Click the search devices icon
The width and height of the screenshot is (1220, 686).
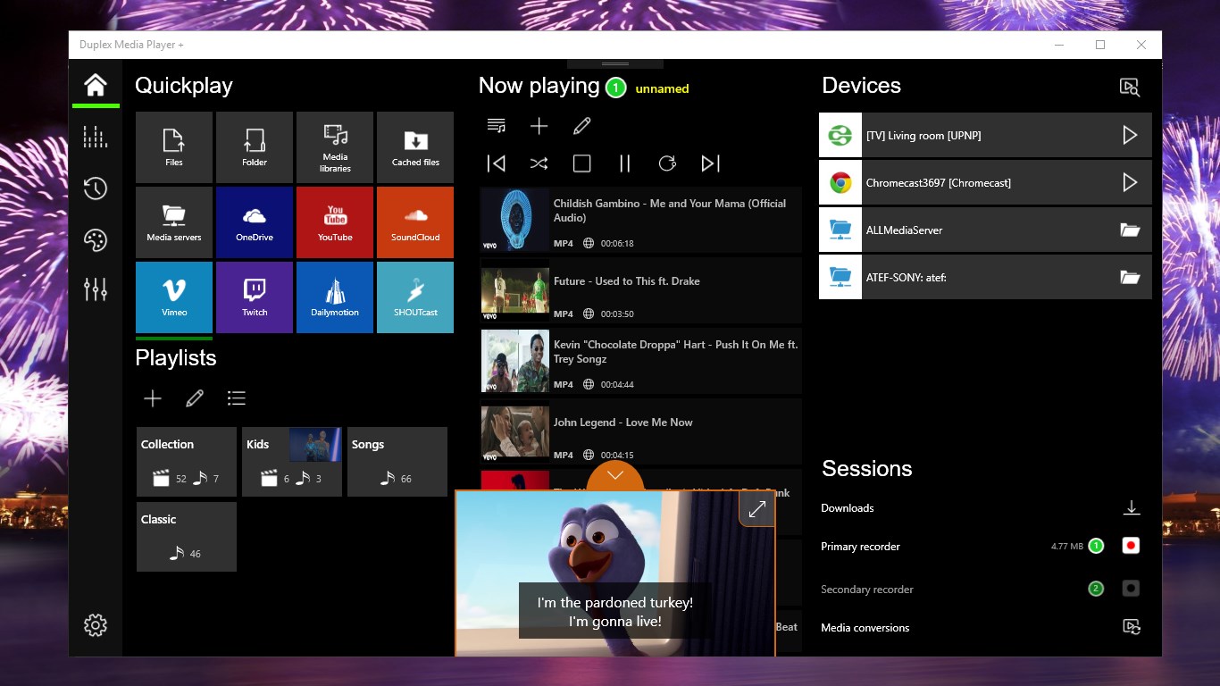pyautogui.click(x=1130, y=87)
